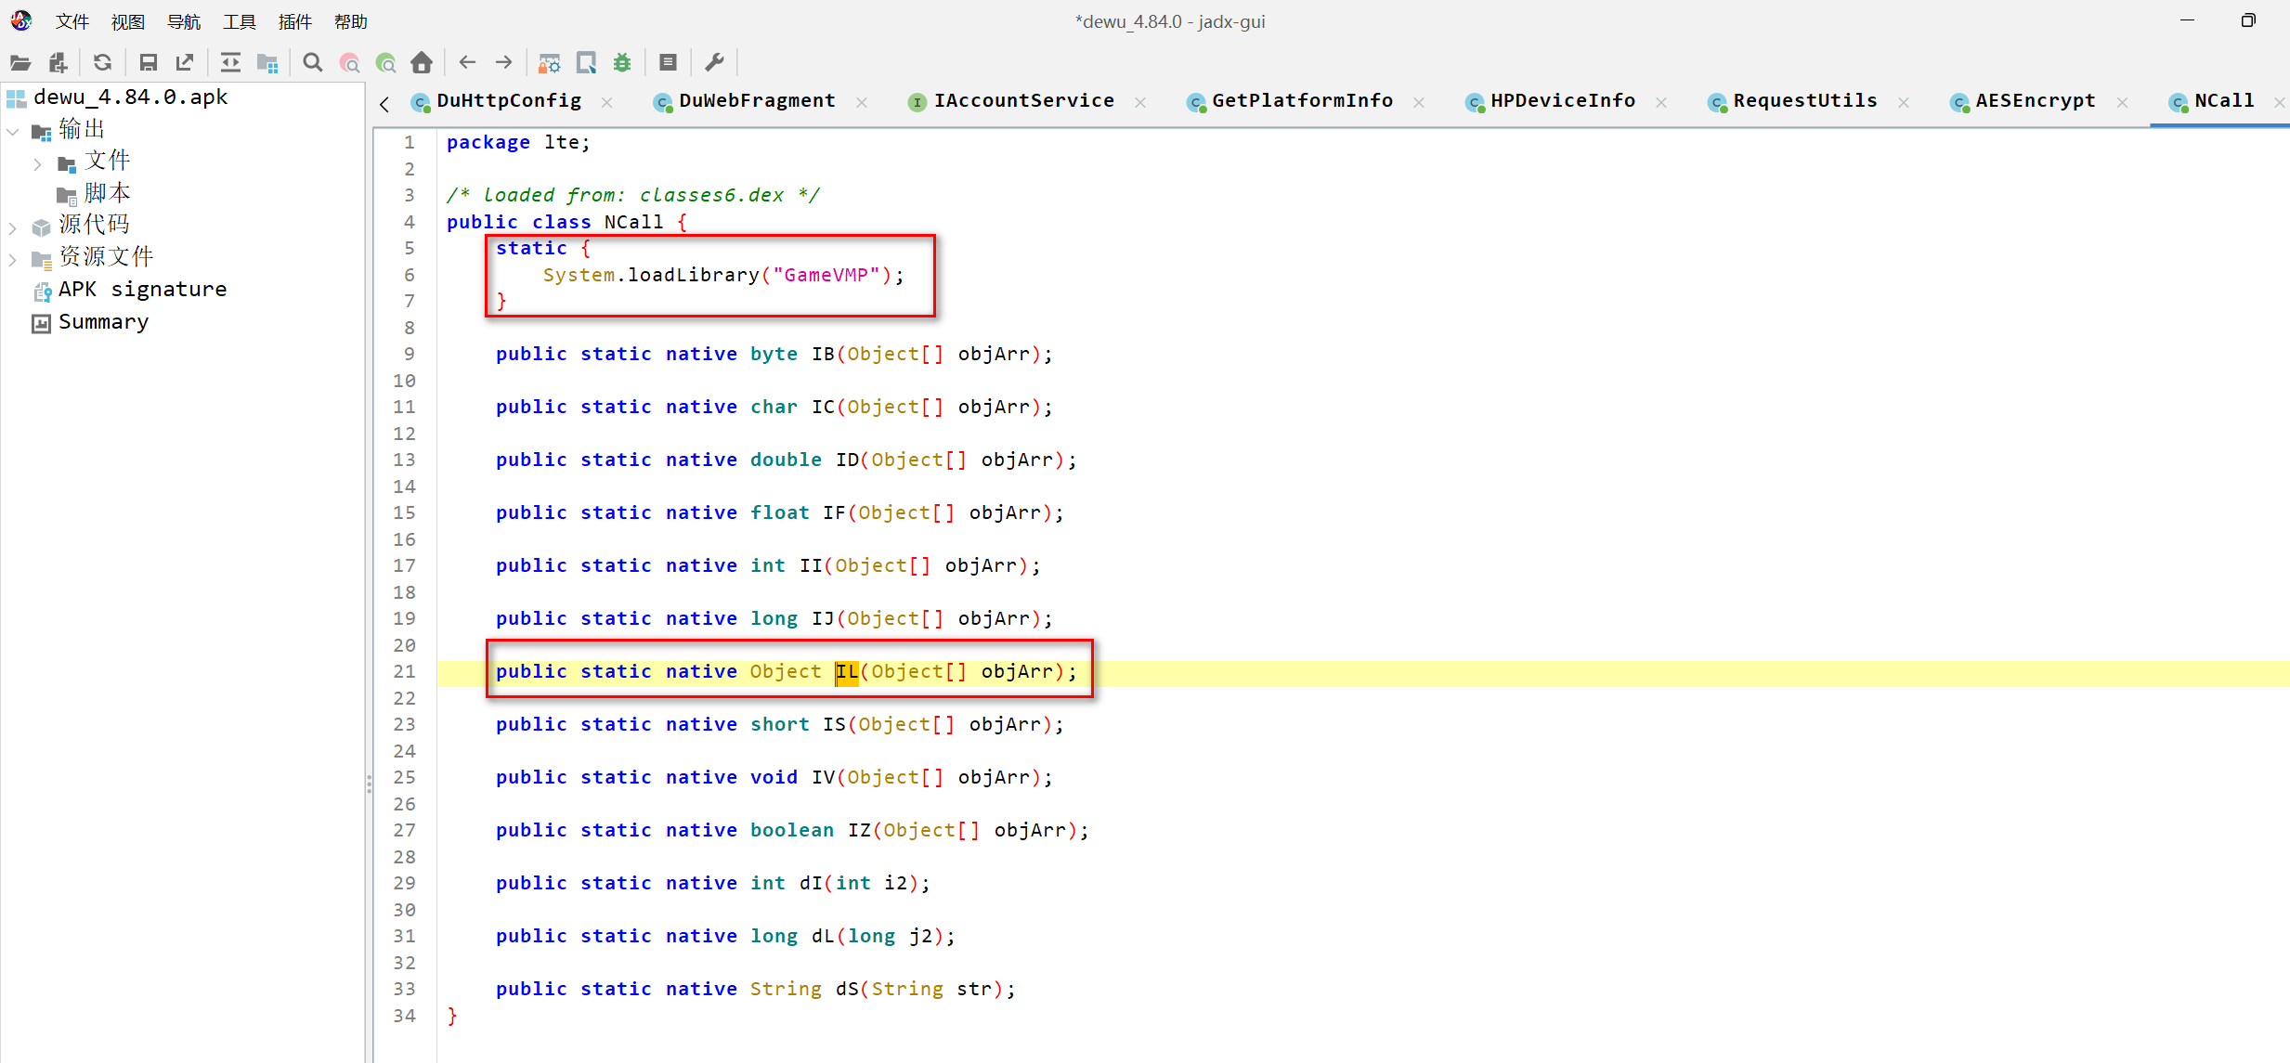
Task: Open the 工具 menu
Action: [x=239, y=21]
